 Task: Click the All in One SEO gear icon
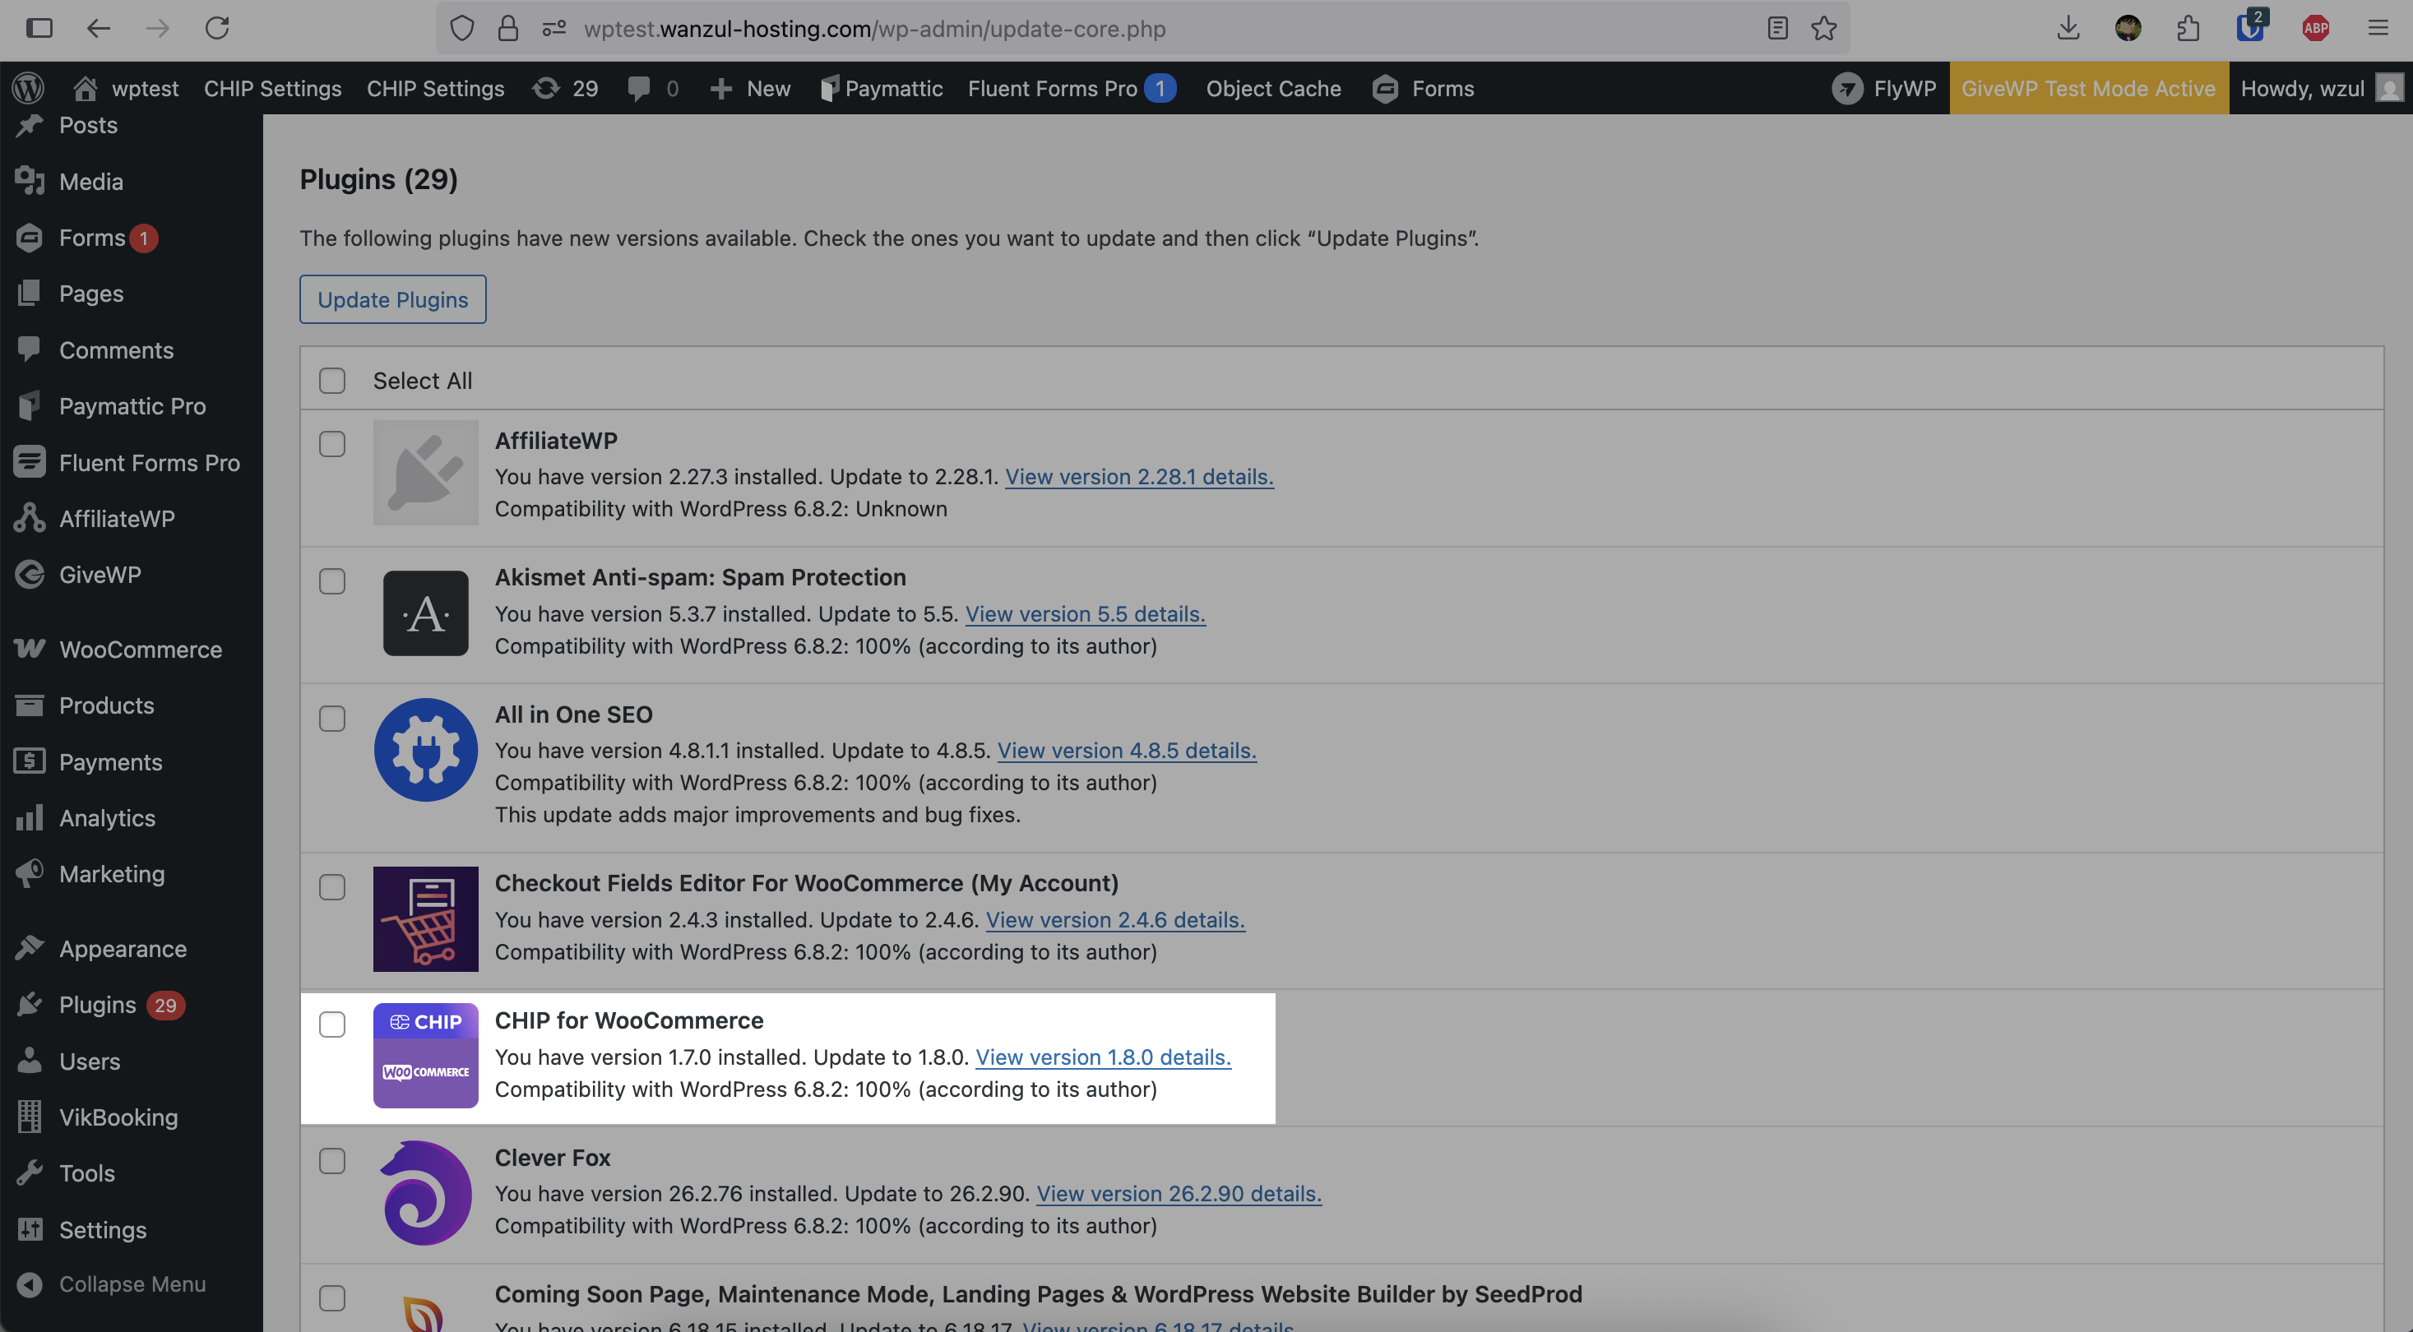[425, 749]
